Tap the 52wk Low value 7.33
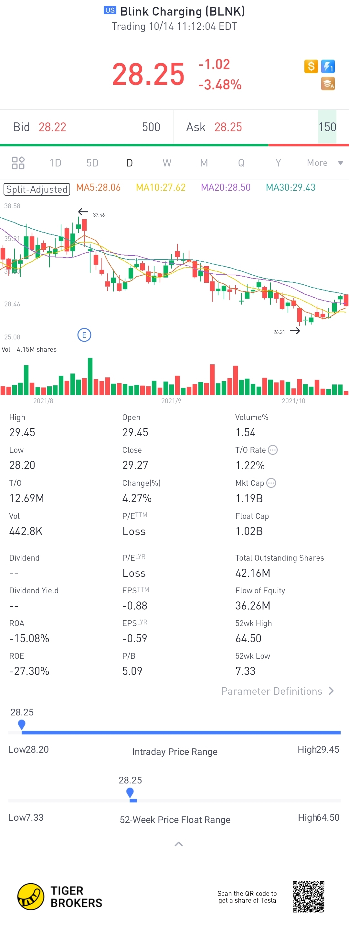Screen dimensions: 349x936 (x=245, y=671)
